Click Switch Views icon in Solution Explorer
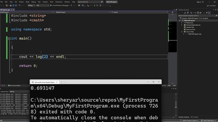The height and width of the screenshot is (122, 218). pyautogui.click(x=188, y=13)
